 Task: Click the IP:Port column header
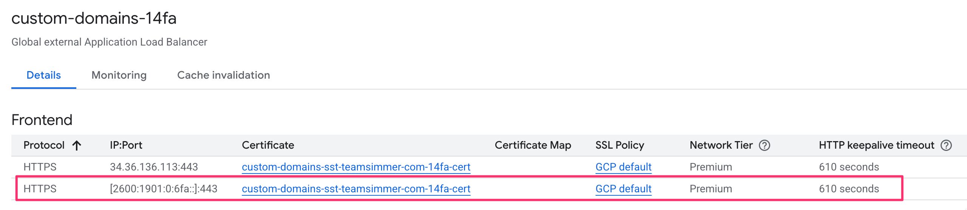click(126, 145)
